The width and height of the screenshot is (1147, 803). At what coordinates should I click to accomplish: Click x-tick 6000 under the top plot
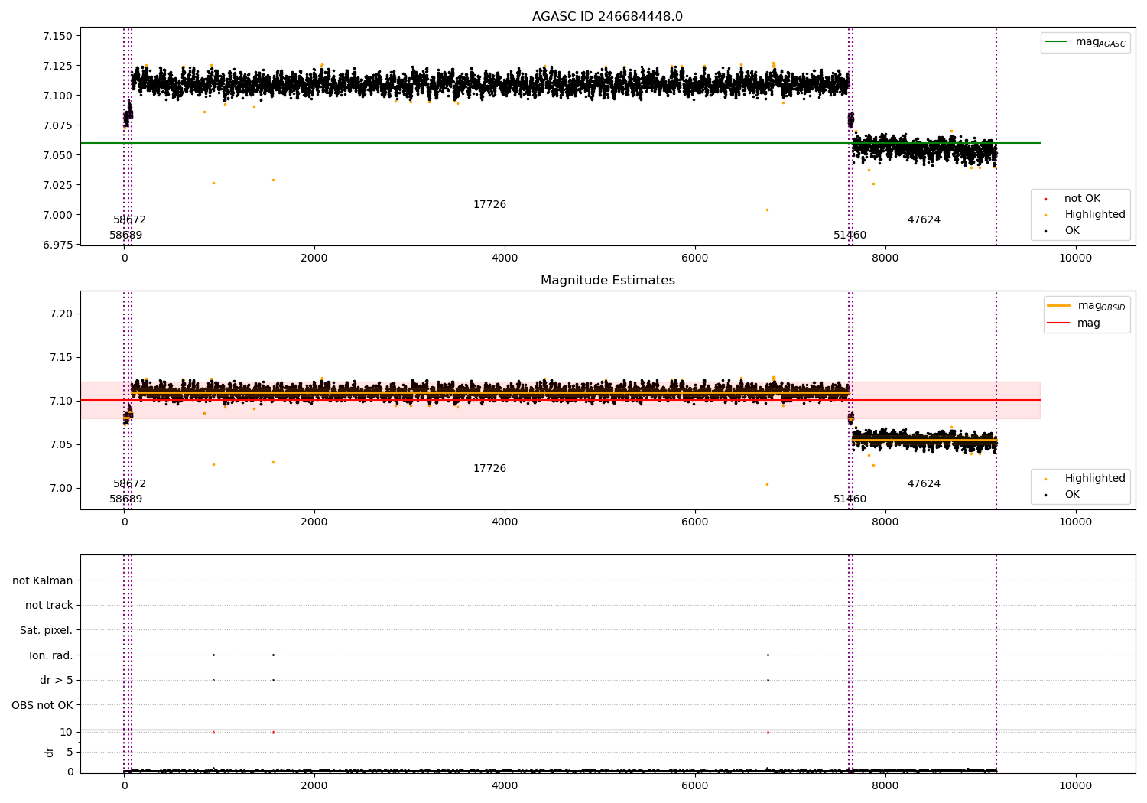point(694,258)
